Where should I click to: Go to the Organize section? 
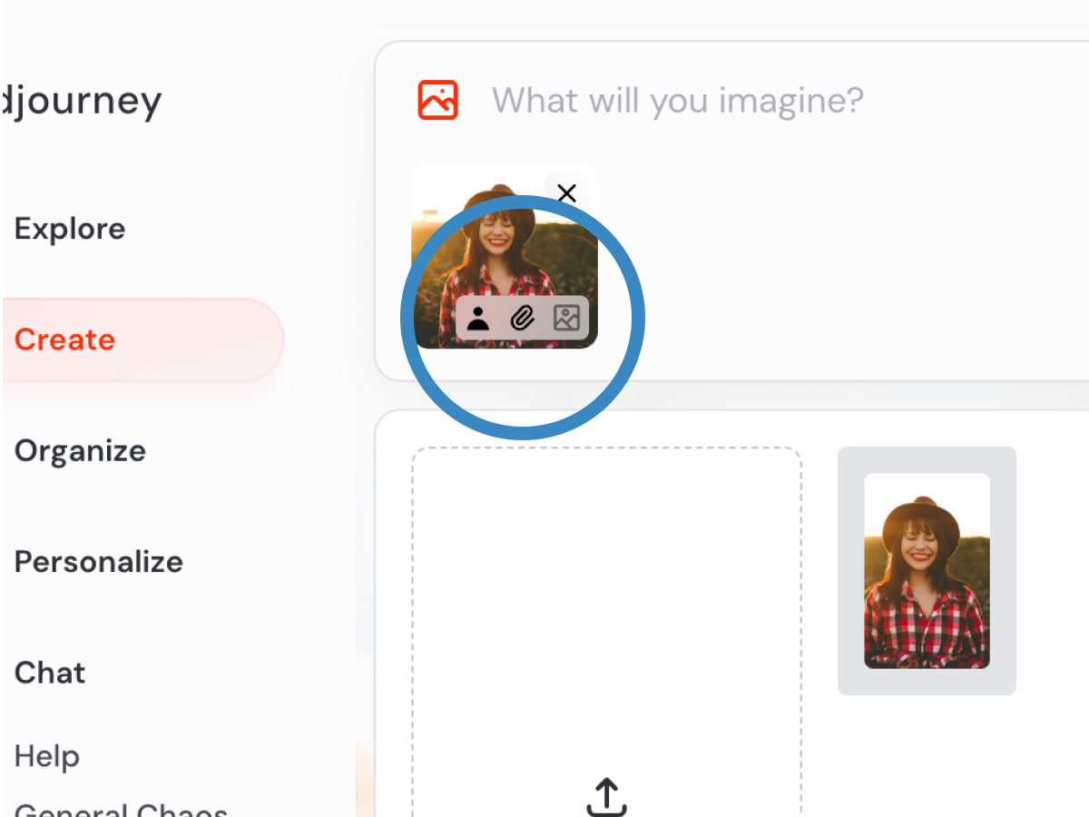click(x=80, y=451)
